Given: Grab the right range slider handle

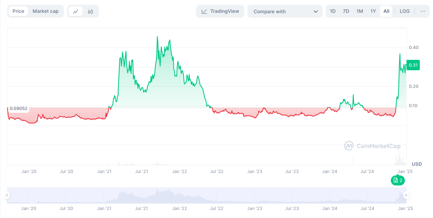Looking at the screenshot, I should tap(406, 196).
